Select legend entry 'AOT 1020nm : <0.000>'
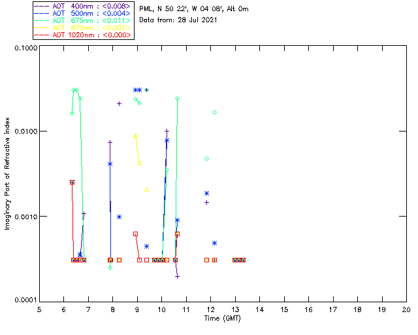Image resolution: width=418 pixels, height=335 pixels. [91, 35]
